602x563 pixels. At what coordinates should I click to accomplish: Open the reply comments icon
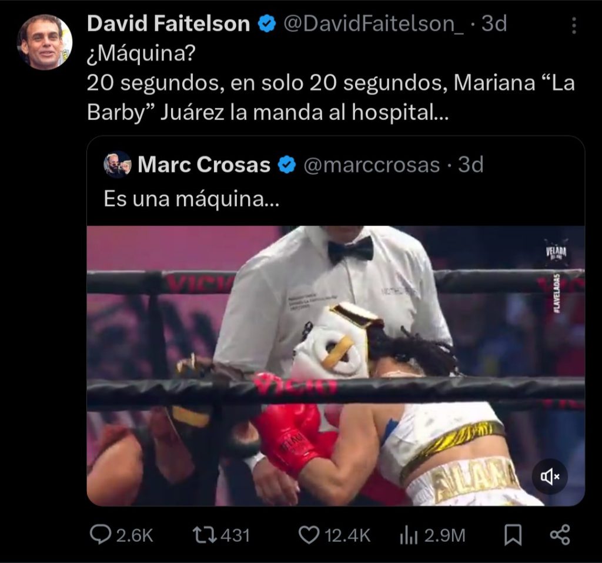click(x=100, y=535)
